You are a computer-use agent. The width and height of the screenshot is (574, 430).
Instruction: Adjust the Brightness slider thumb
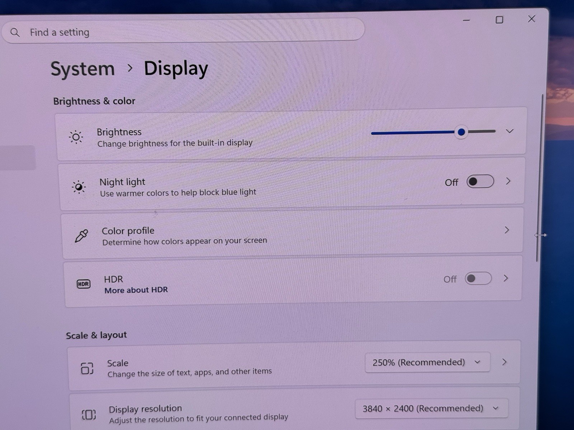click(461, 132)
